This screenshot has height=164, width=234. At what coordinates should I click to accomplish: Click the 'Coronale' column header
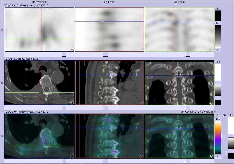tap(179, 2)
